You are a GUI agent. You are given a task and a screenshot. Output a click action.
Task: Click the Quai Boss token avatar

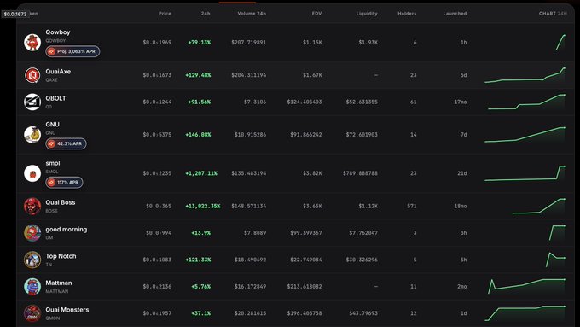(32, 206)
